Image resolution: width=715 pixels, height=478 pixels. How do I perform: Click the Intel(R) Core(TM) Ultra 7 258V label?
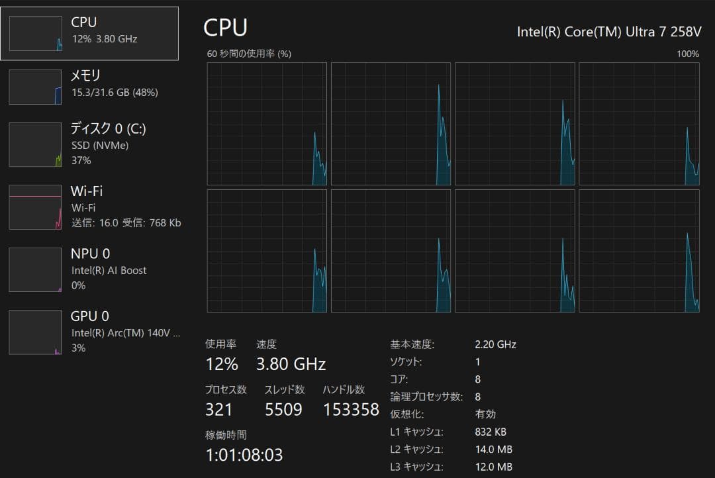pos(609,32)
